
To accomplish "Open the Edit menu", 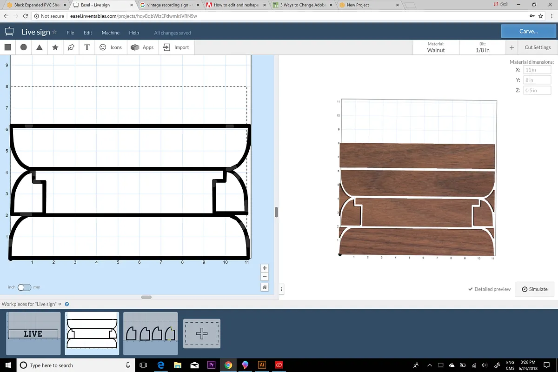I will [88, 33].
